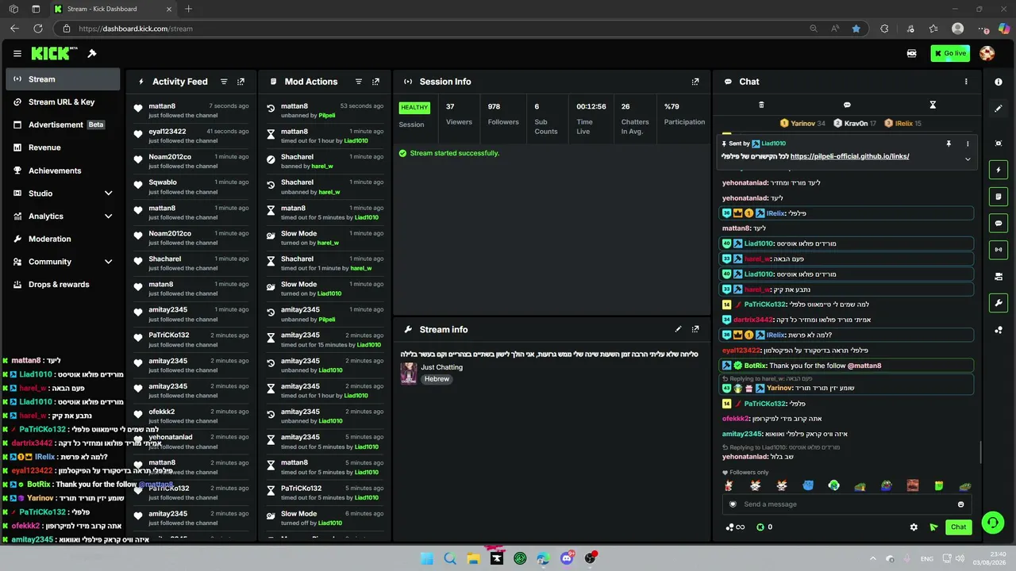This screenshot has height=571, width=1016.
Task: Open Stream URL & Key page
Action: click(63, 102)
